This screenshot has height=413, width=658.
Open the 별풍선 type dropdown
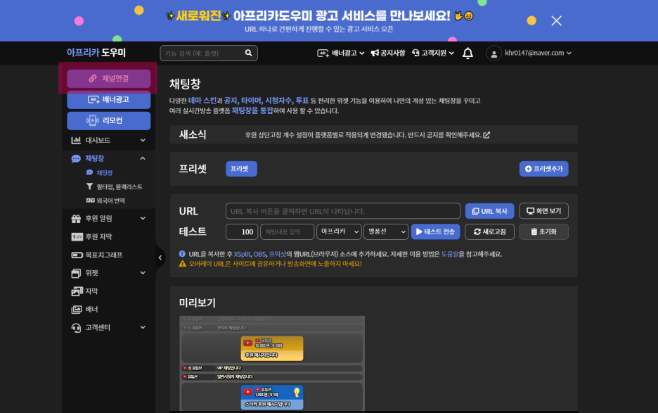(386, 232)
